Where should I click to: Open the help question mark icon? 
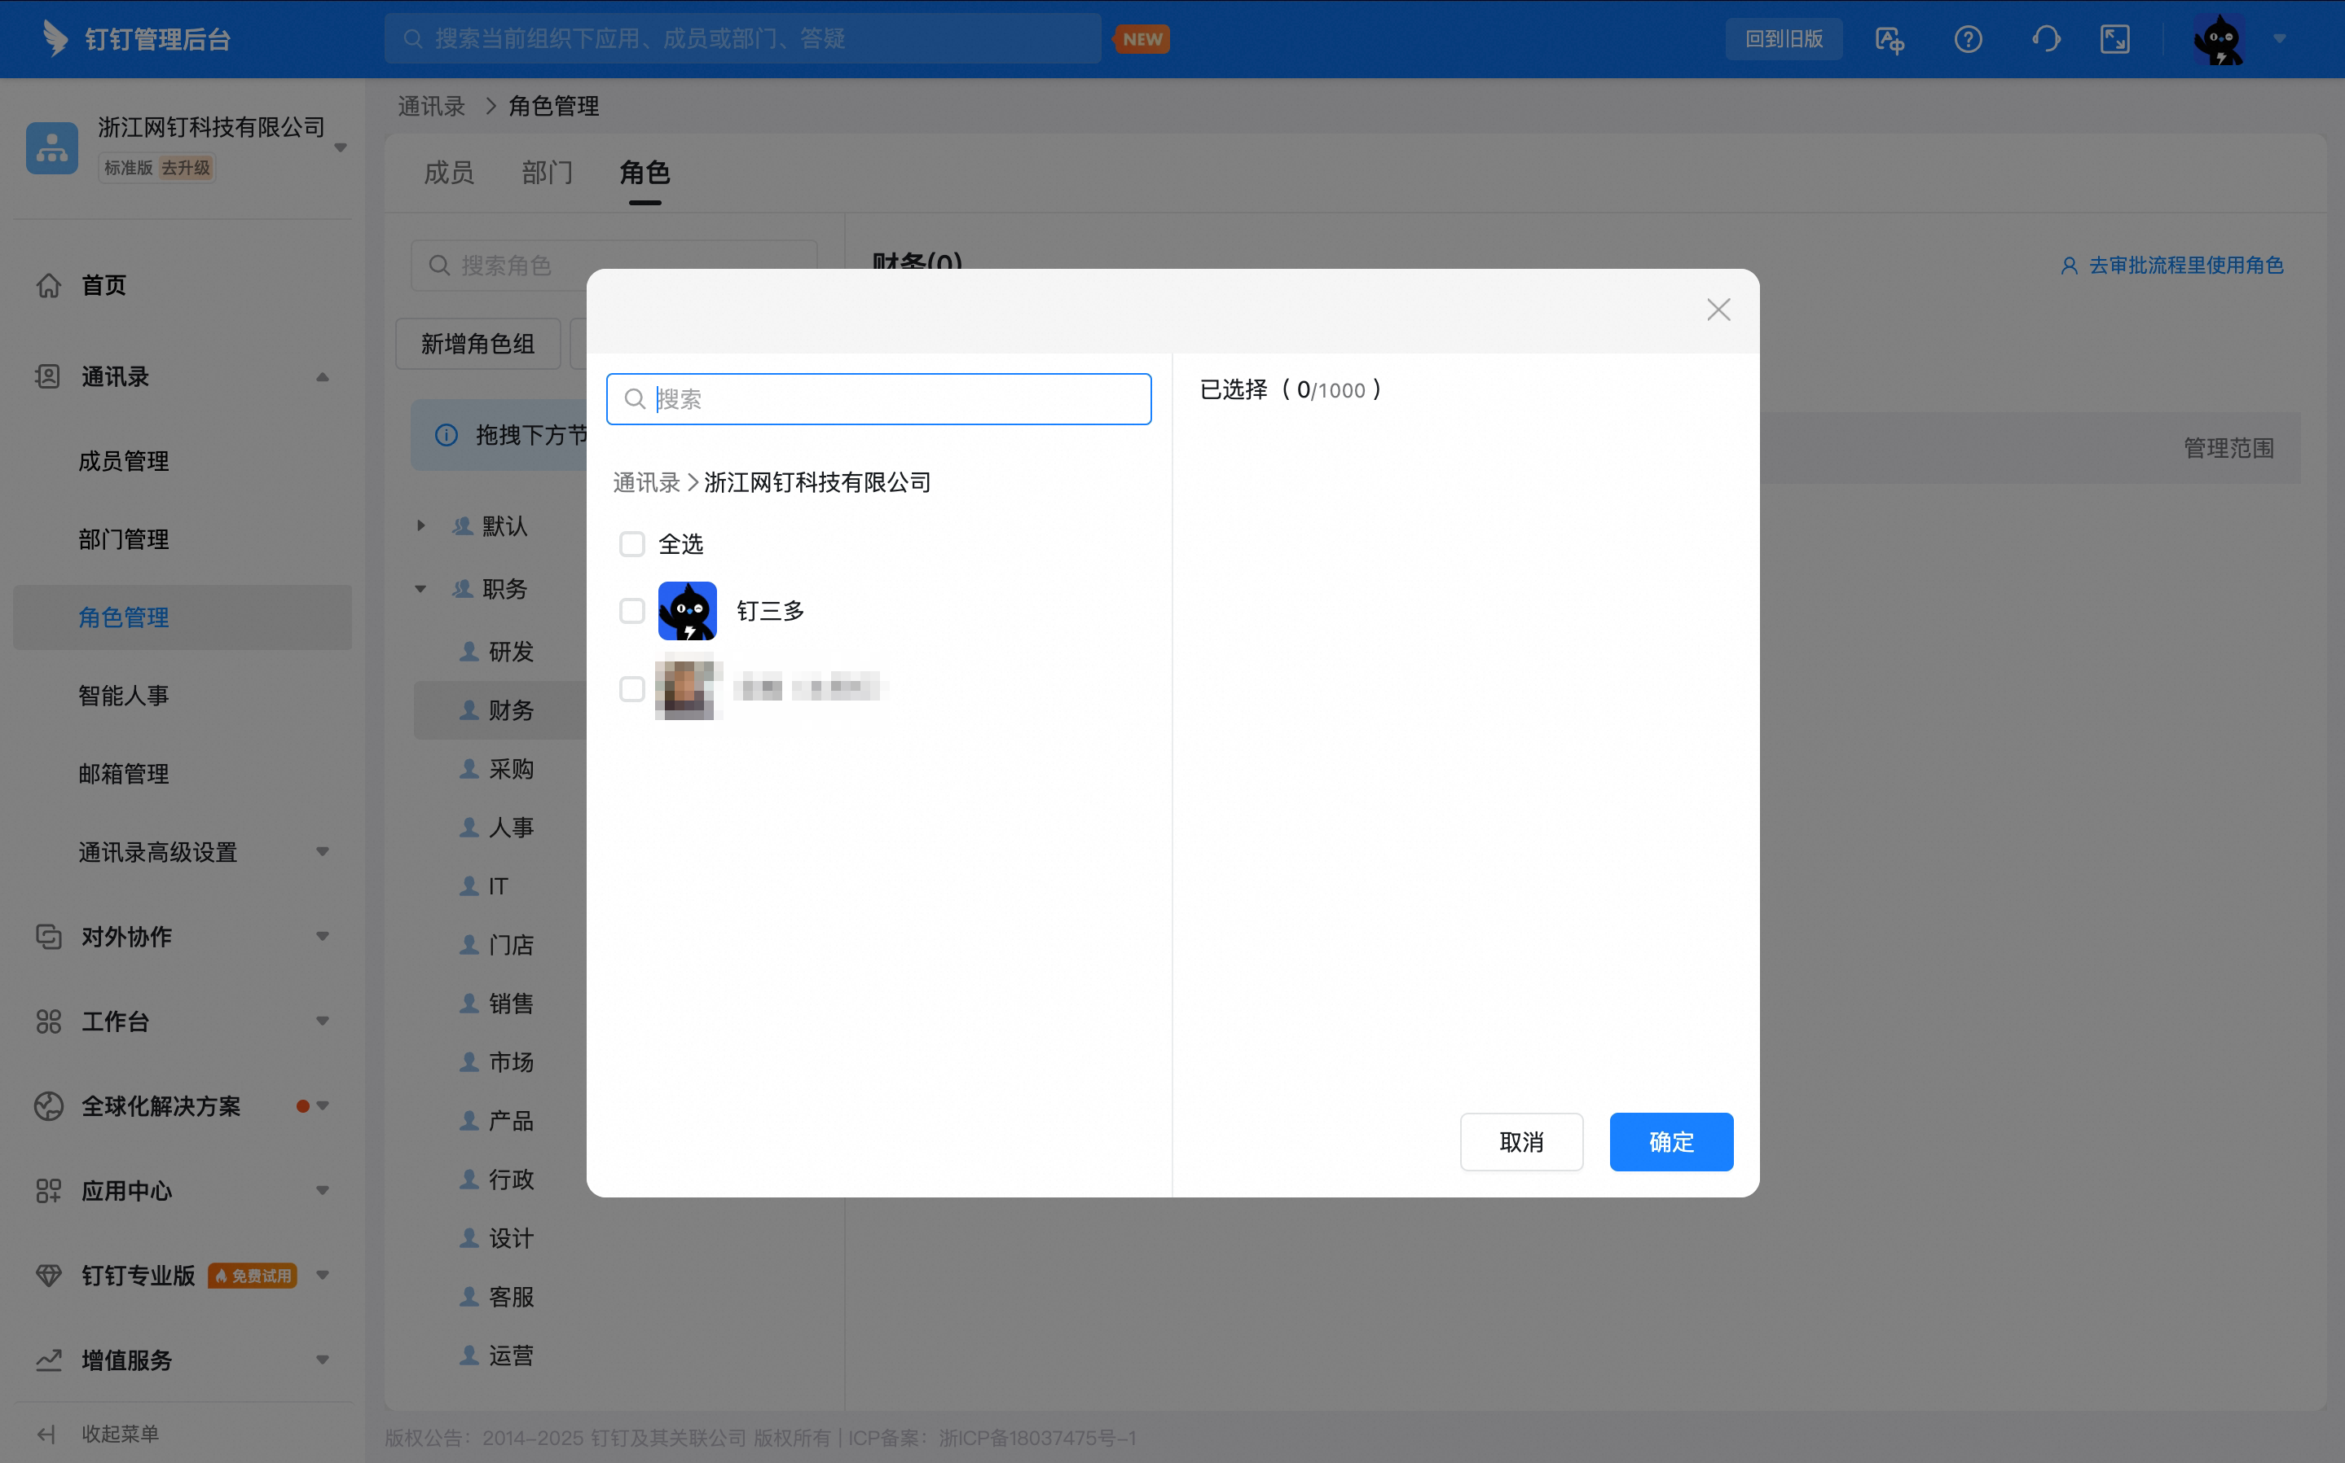1968,40
